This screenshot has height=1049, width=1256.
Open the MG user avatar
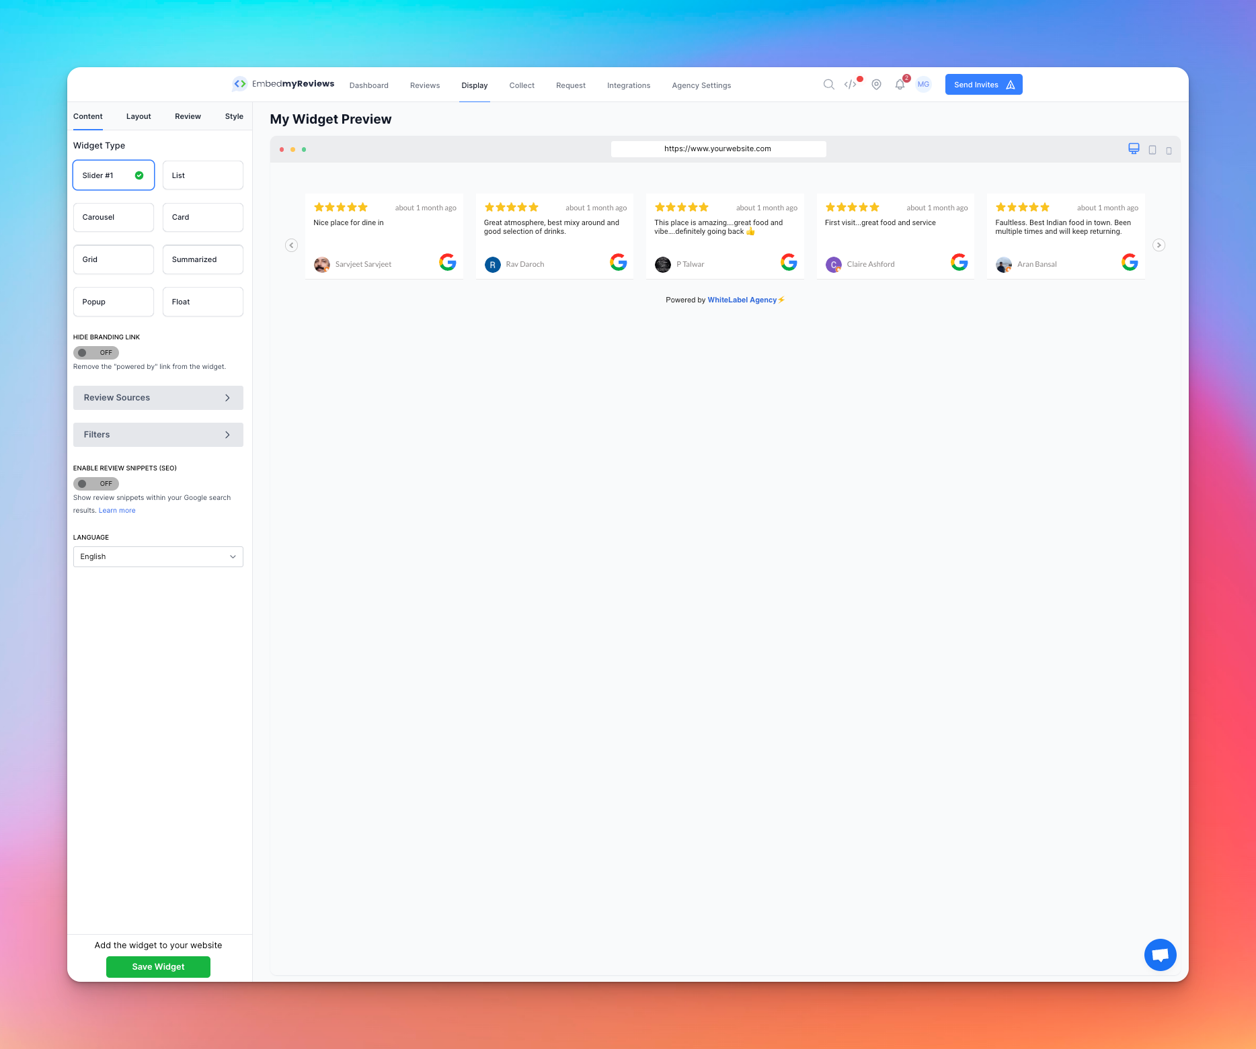click(x=923, y=85)
